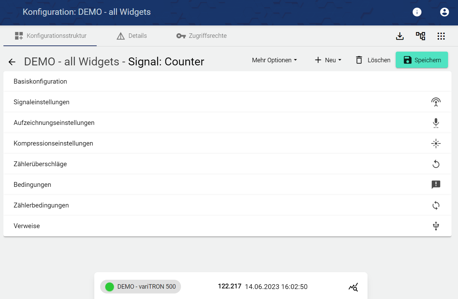The width and height of the screenshot is (458, 299).
Task: Open the structure tree view icon
Action: pos(420,36)
